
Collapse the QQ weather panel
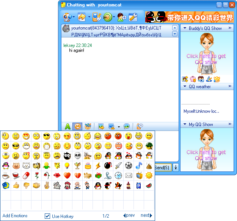[185, 86]
